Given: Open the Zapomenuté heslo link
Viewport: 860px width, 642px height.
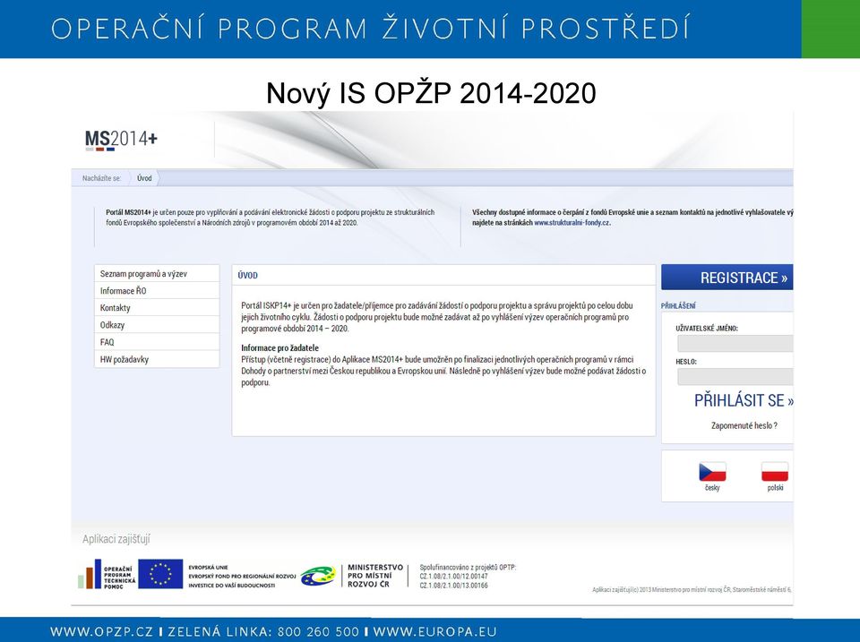Looking at the screenshot, I should click(744, 425).
